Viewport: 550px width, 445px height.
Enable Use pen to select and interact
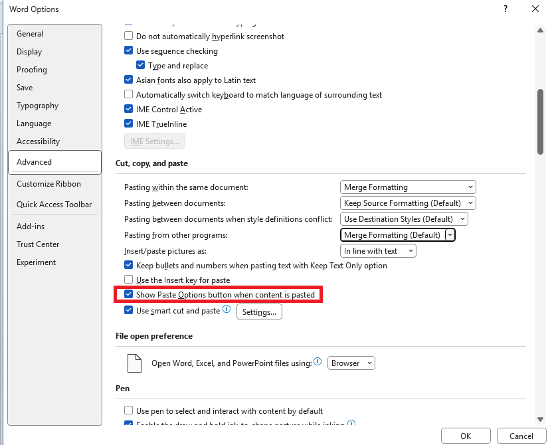click(x=129, y=410)
